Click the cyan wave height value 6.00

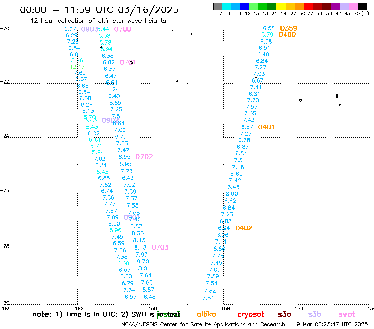123,263
